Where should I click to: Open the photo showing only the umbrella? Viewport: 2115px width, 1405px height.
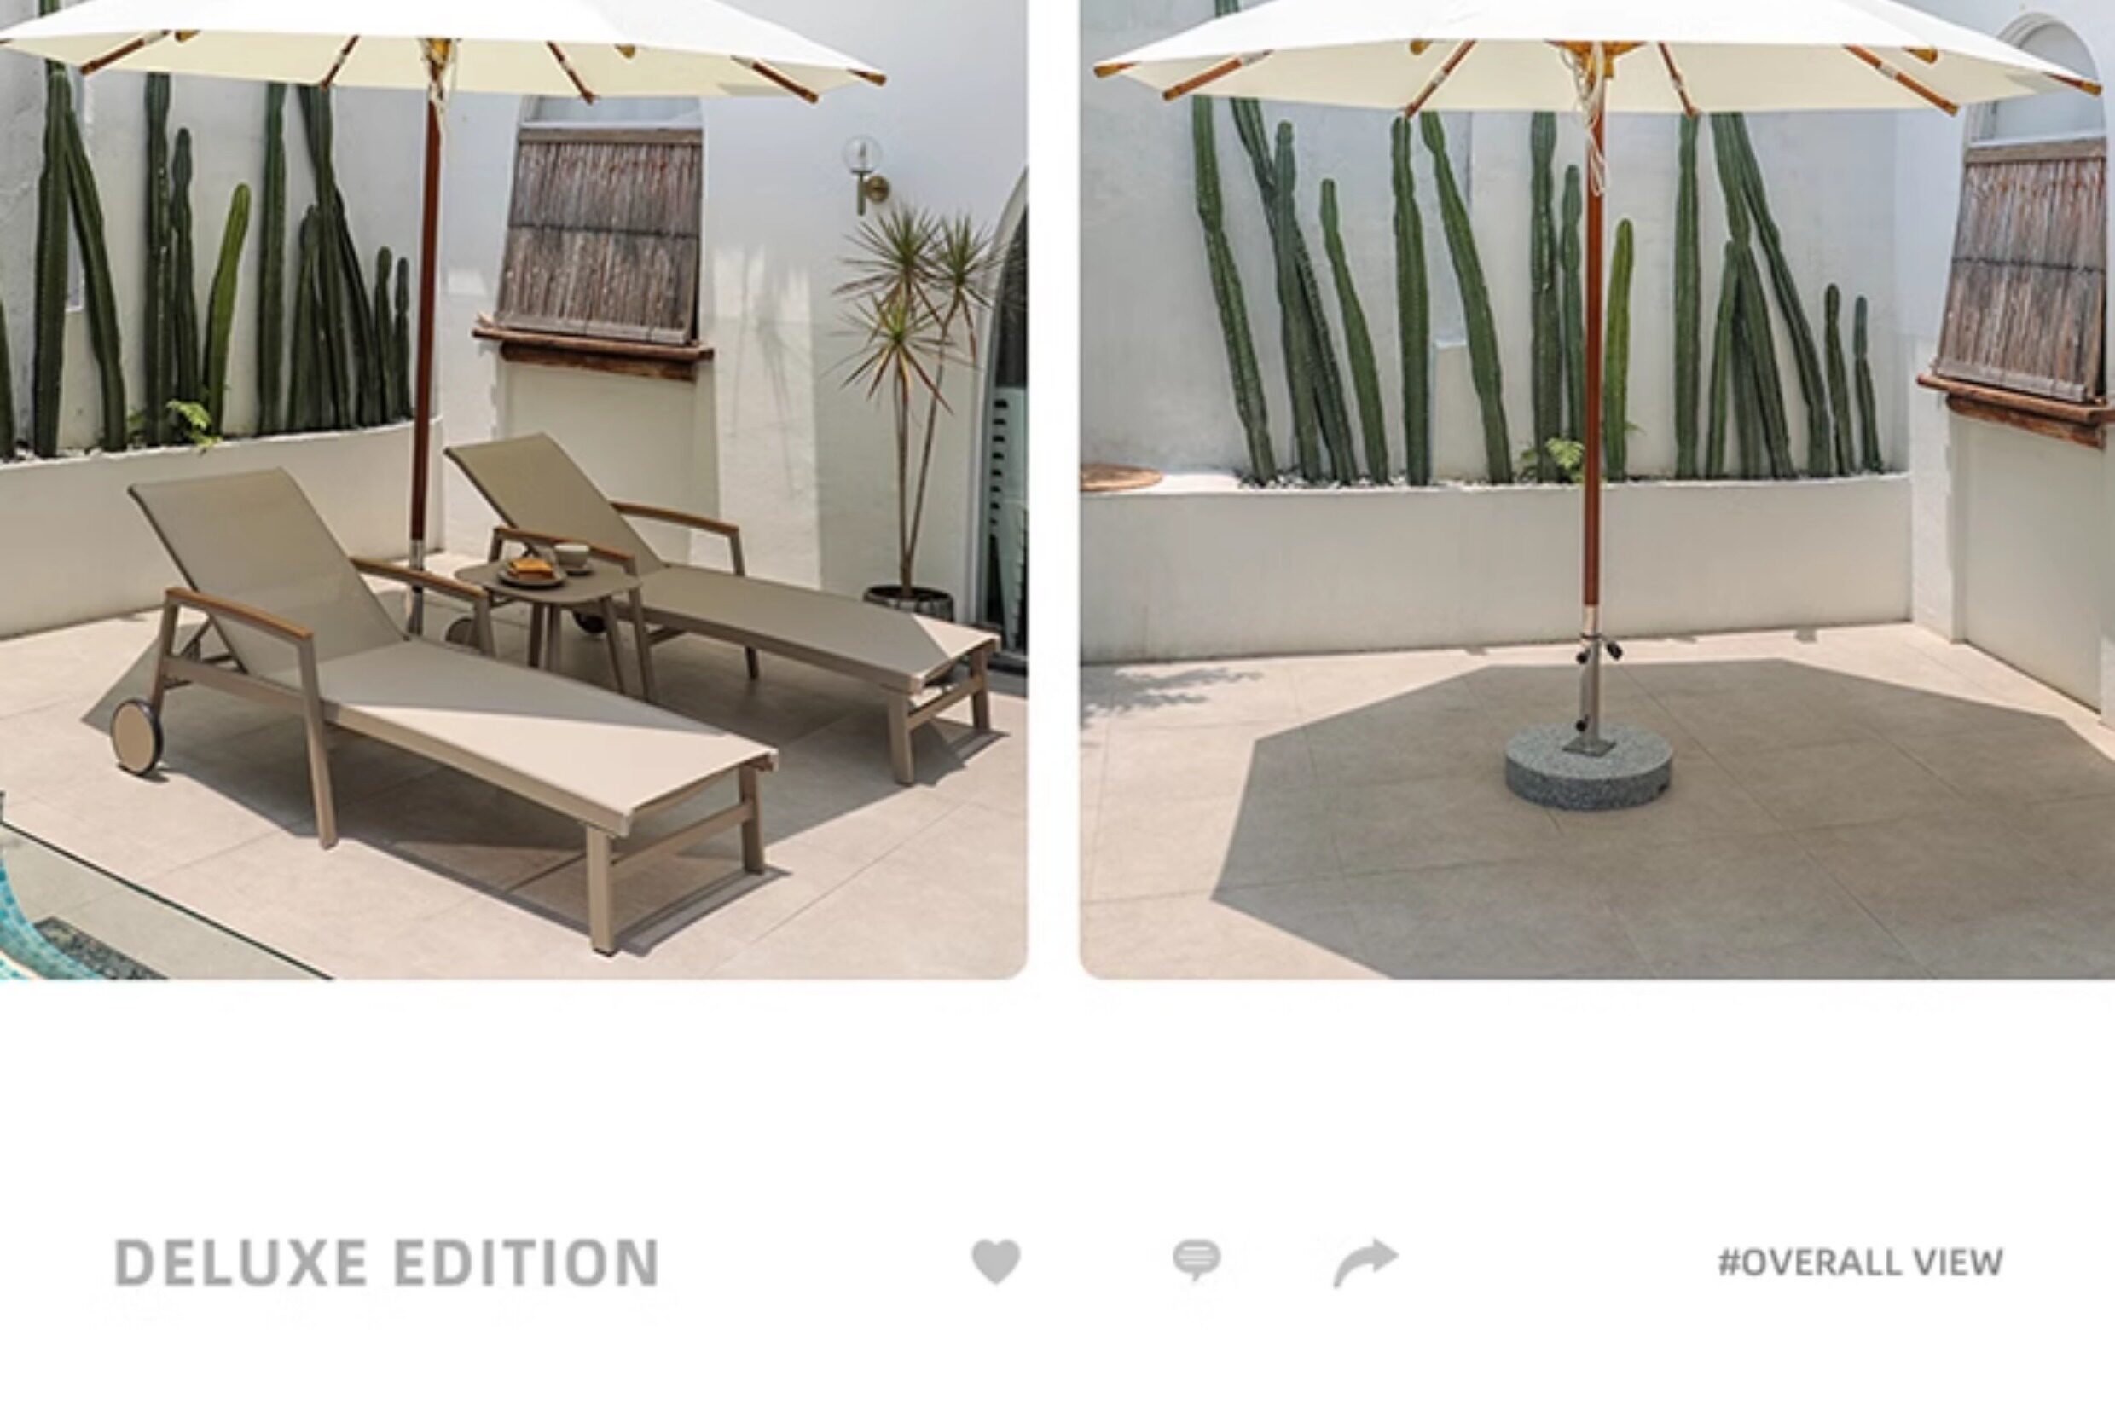click(1597, 489)
